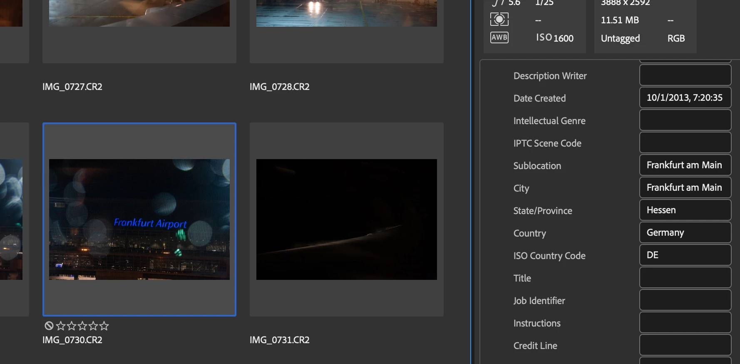Edit the Description Writer field
Image resolution: width=740 pixels, height=364 pixels.
685,75
